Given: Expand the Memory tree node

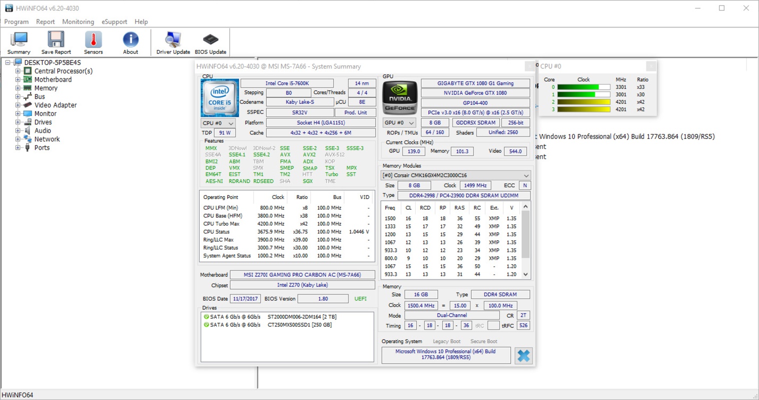Looking at the screenshot, I should pos(18,88).
